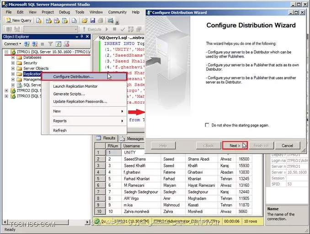The height and width of the screenshot is (234, 310).
Task: Click the Connect query icon in SQL editor toolbar
Action: pos(9,29)
